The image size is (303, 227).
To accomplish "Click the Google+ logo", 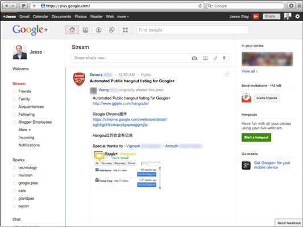I will coord(30,30).
